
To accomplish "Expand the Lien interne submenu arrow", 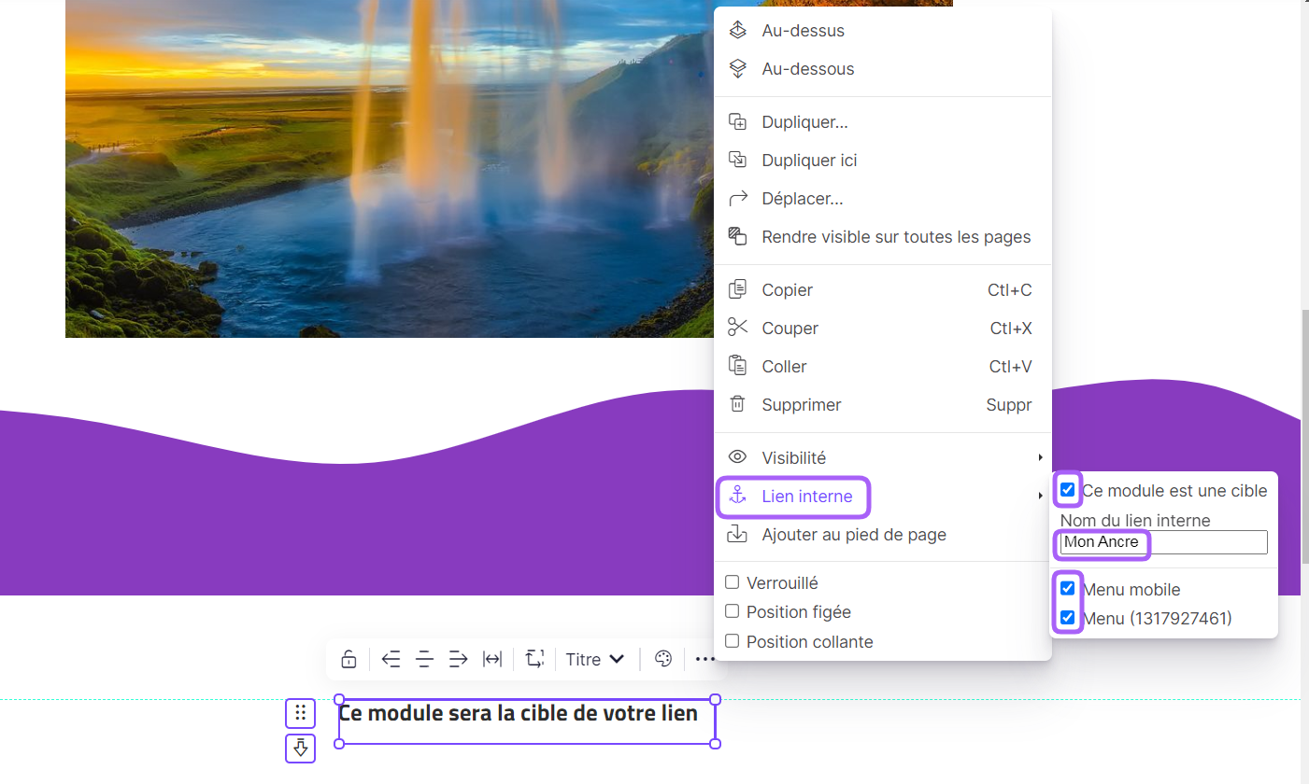I will coord(1040,496).
